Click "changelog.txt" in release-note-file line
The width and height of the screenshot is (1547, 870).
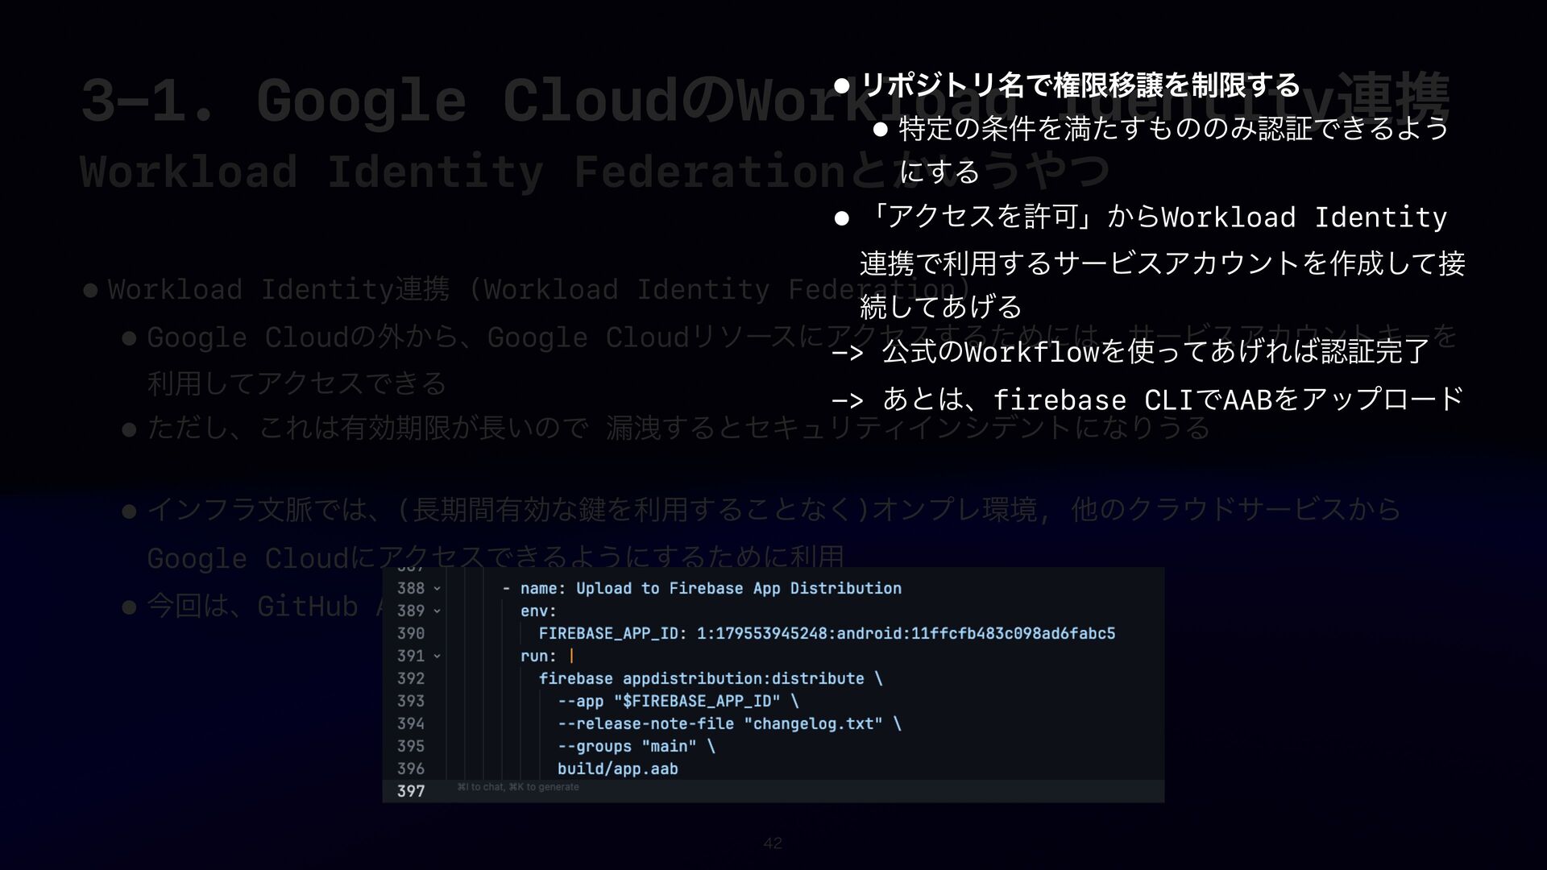tap(813, 723)
